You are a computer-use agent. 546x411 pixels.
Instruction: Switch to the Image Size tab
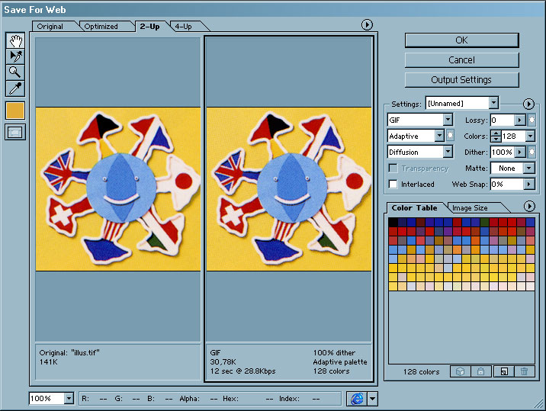click(470, 208)
